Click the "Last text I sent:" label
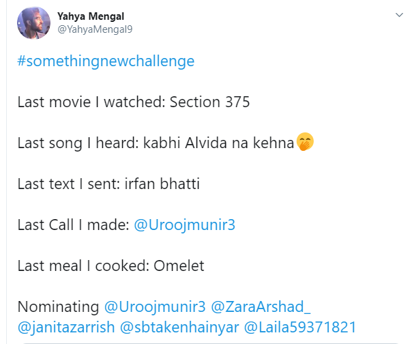 tap(71, 184)
